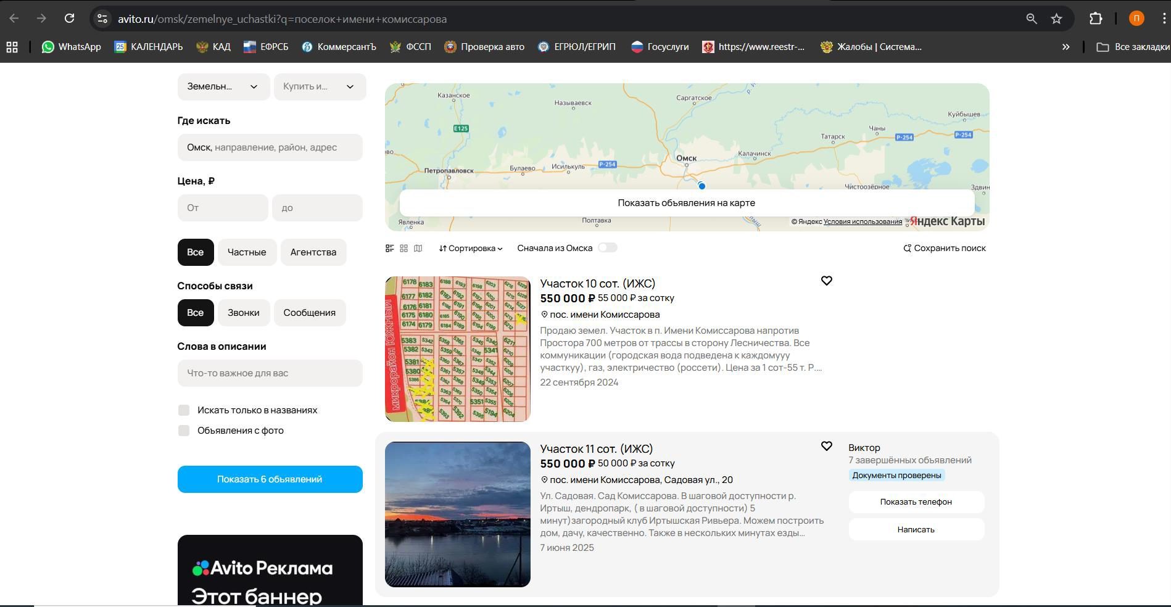
Task: Check Объявления с фото
Action: coord(184,431)
